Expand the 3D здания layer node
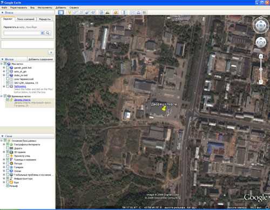 point(4,152)
